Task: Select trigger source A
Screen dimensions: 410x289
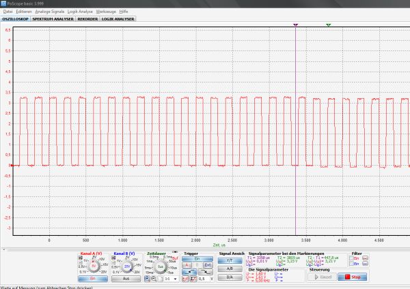Action: point(187,265)
